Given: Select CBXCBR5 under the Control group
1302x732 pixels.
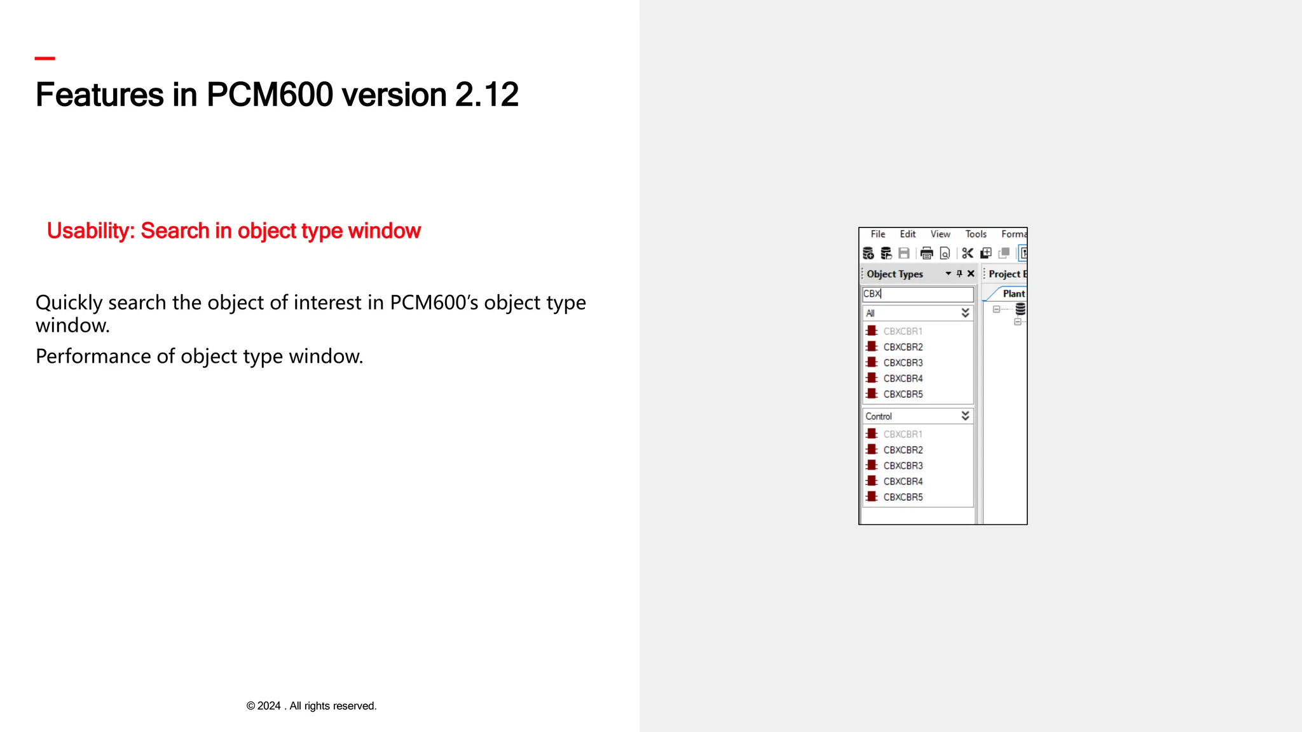Looking at the screenshot, I should click(903, 497).
